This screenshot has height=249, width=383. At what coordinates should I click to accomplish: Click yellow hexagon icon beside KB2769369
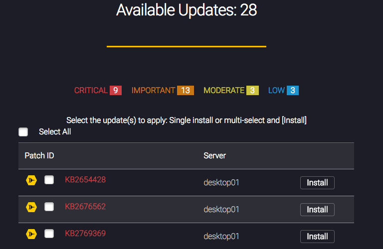[x=31, y=234]
